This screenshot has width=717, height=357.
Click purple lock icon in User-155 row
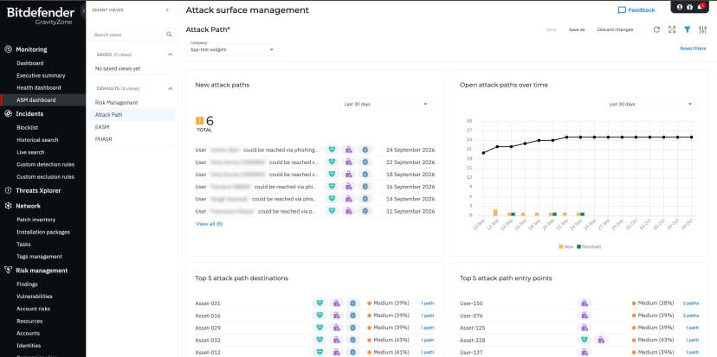click(x=584, y=303)
